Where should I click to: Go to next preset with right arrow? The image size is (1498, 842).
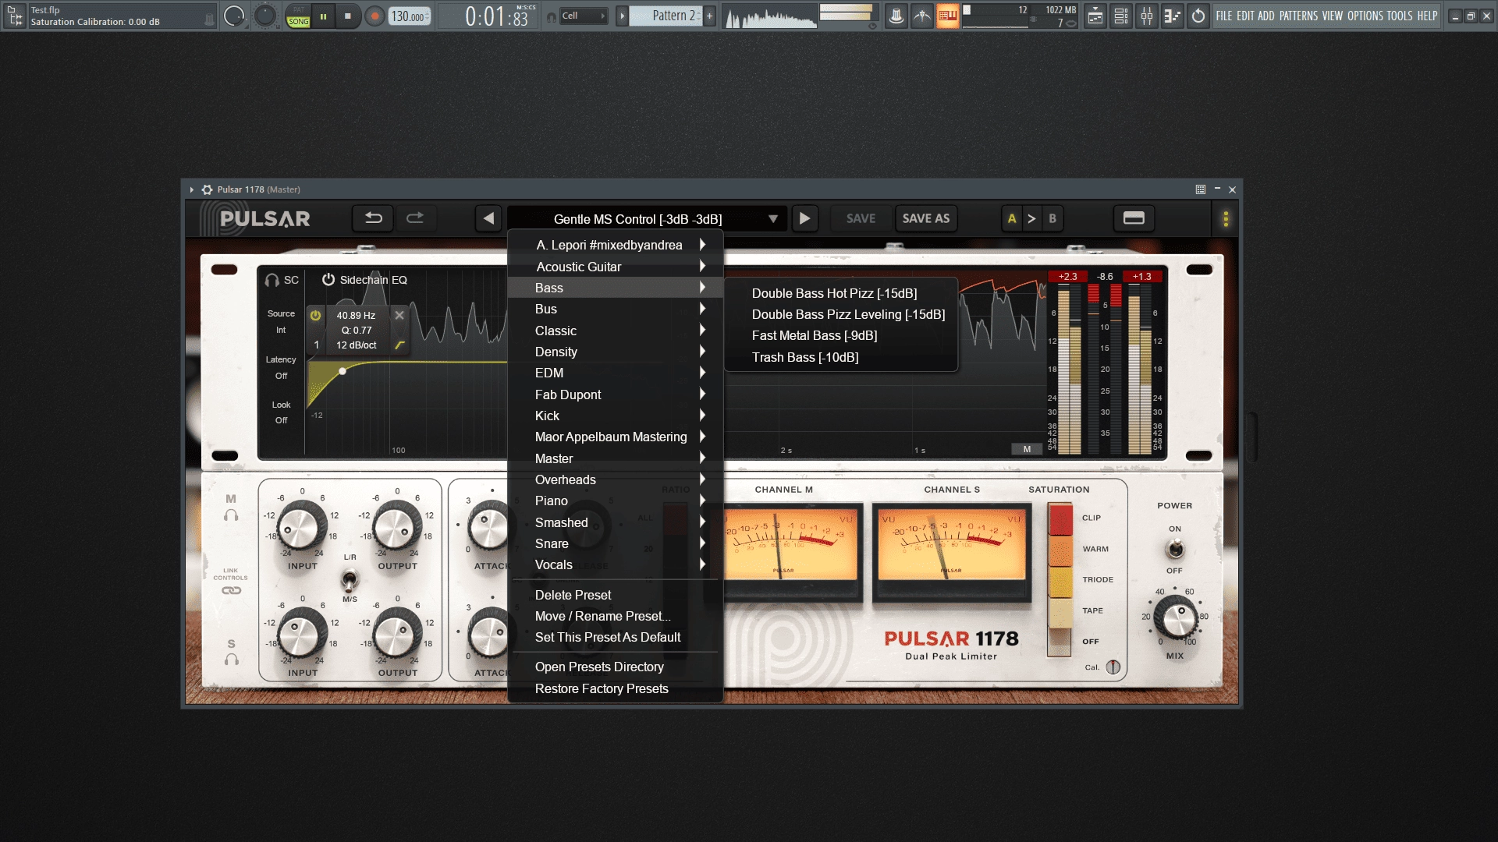[804, 218]
